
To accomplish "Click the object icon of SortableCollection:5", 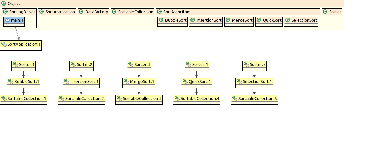I will [235, 99].
